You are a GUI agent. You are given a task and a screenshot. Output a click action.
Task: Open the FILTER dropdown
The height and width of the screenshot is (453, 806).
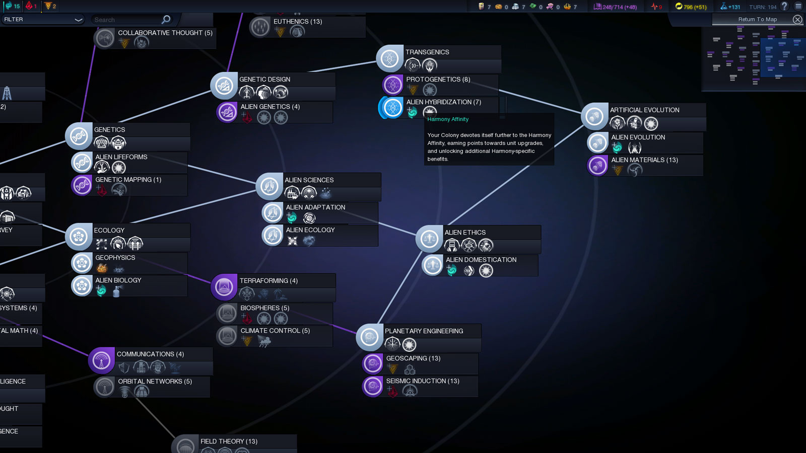click(x=42, y=20)
